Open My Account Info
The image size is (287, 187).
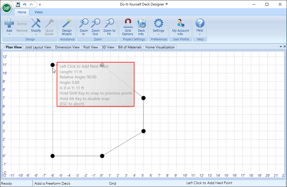180,27
